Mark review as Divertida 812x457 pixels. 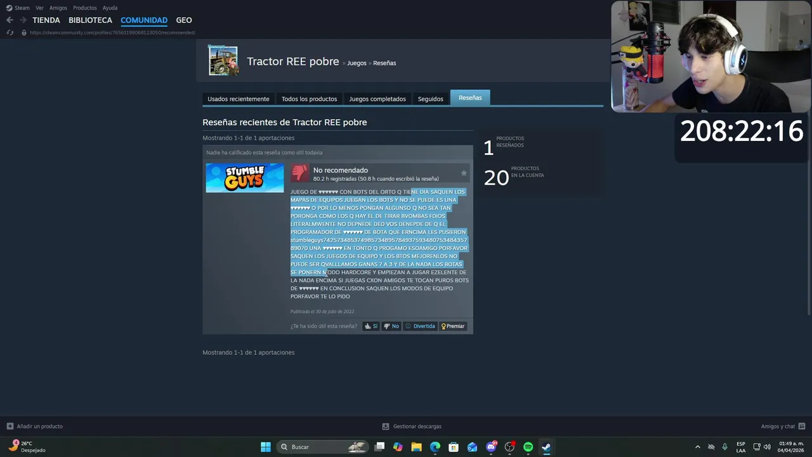click(x=420, y=326)
